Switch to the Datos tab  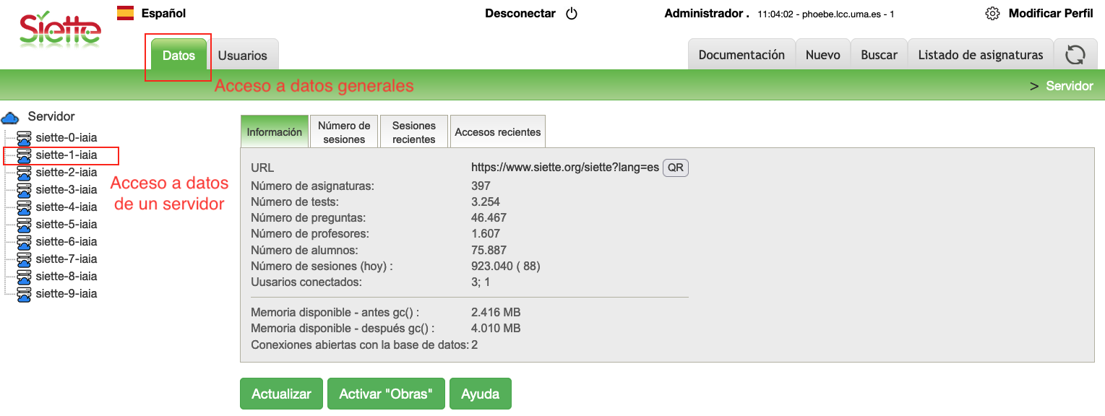[178, 54]
